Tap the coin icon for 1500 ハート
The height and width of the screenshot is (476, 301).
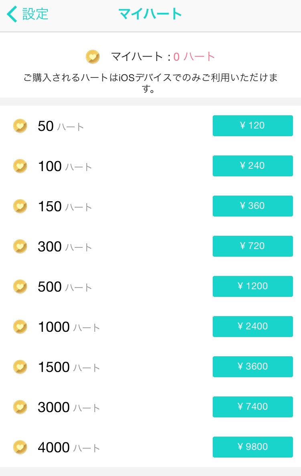click(20, 367)
